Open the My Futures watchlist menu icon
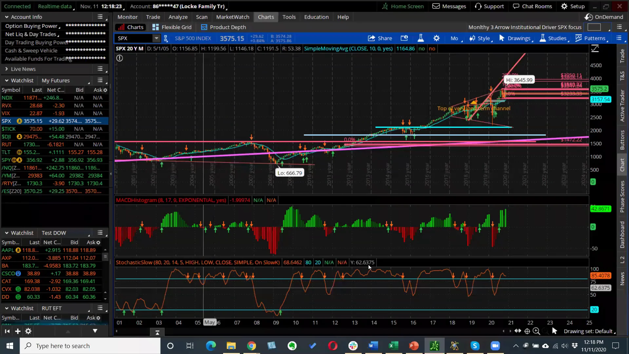This screenshot has width=629, height=354. click(x=100, y=80)
